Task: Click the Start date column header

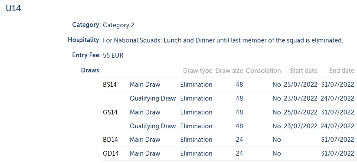Action: click(x=304, y=71)
